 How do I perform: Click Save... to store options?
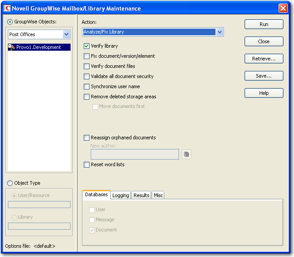point(264,76)
